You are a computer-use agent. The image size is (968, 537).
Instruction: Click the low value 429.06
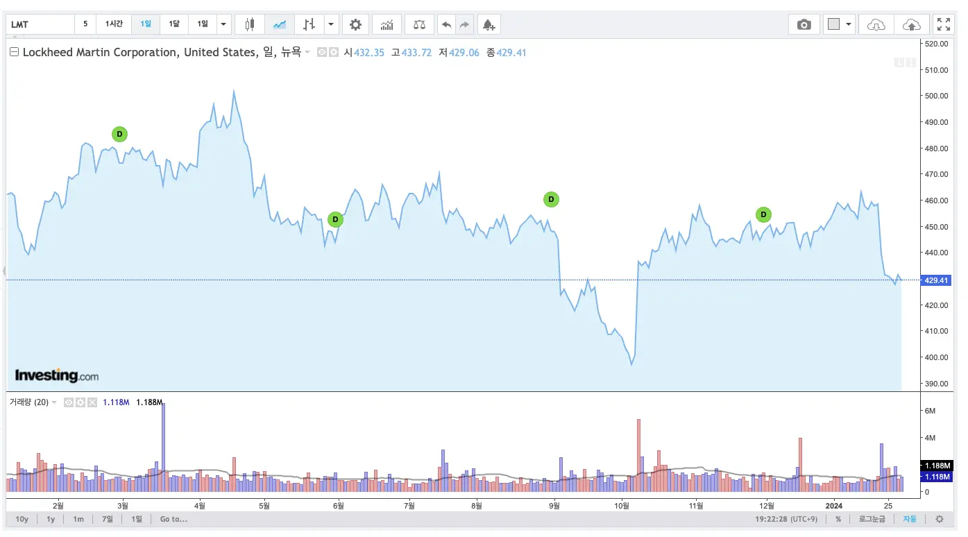pos(464,52)
